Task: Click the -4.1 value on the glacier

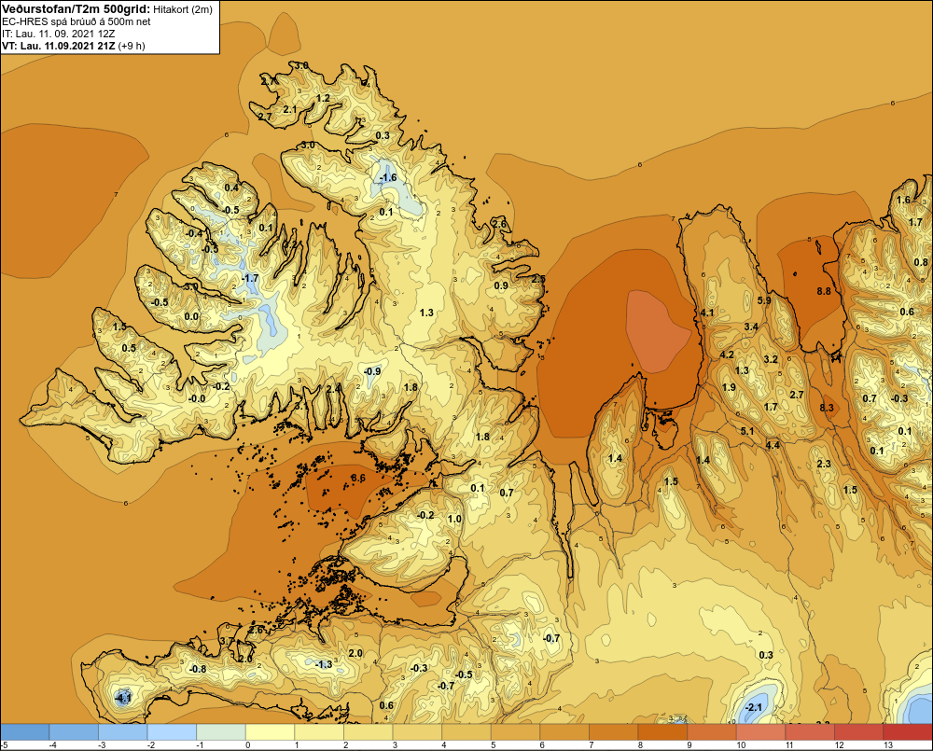Action: (x=122, y=697)
